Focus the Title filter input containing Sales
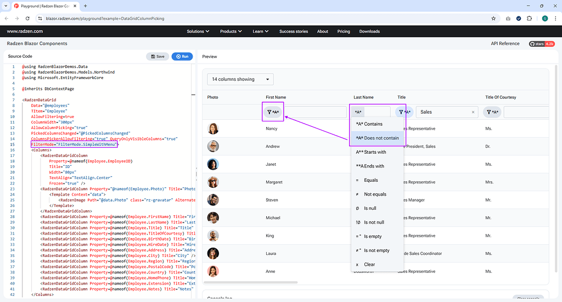This screenshot has width=562, height=302. coord(447,112)
